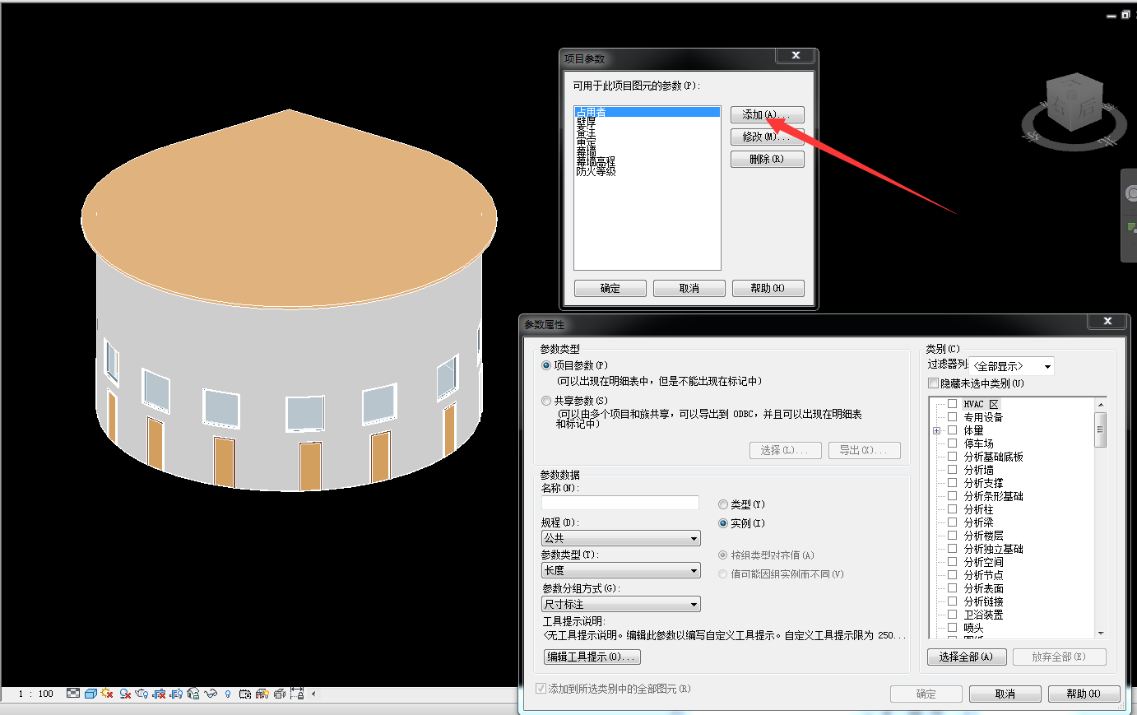This screenshot has height=715, width=1137.
Task: Open the 过滤器列表 dropdown
Action: tap(1012, 366)
